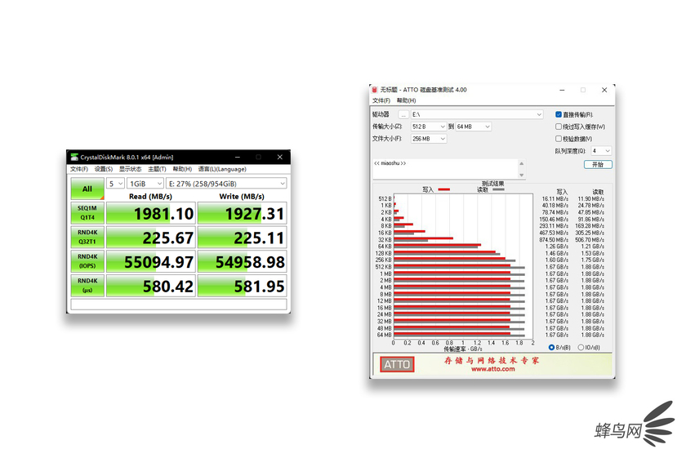Screen dimensions: 686x458
Task: Open the 256 MB file size dropdown
Action: coord(428,139)
